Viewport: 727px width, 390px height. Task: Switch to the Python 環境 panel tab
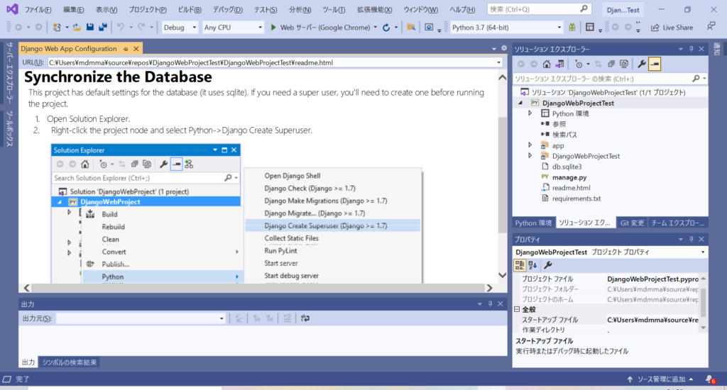[533, 223]
